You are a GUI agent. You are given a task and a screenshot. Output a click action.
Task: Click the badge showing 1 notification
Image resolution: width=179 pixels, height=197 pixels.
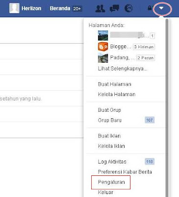pyautogui.click(x=153, y=36)
